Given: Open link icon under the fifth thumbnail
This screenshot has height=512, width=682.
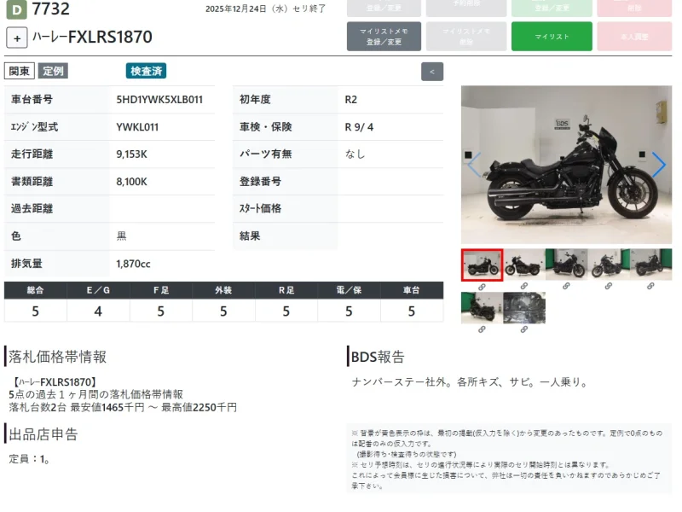Looking at the screenshot, I should [650, 286].
